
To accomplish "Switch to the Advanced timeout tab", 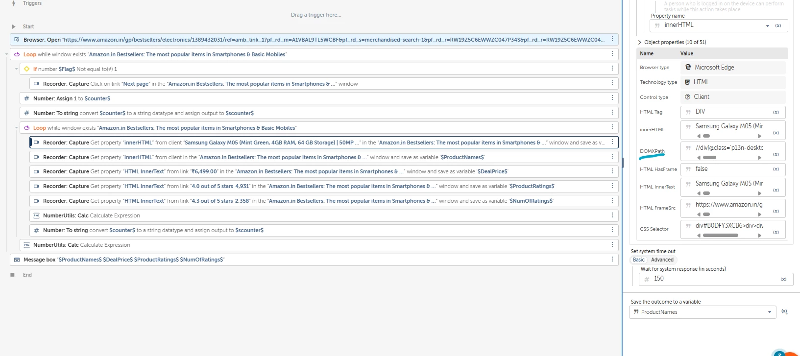I will point(662,260).
